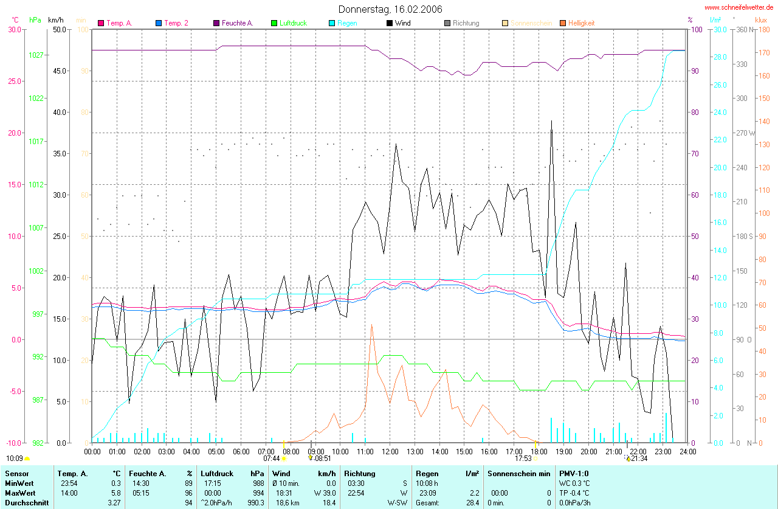Click the 06:00 time axis label
The width and height of the screenshot is (778, 509).
pos(241,451)
